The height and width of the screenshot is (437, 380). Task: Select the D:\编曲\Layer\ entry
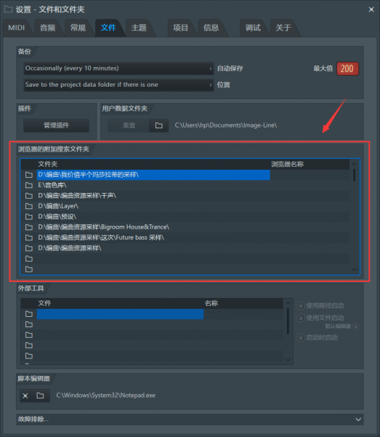[153, 206]
